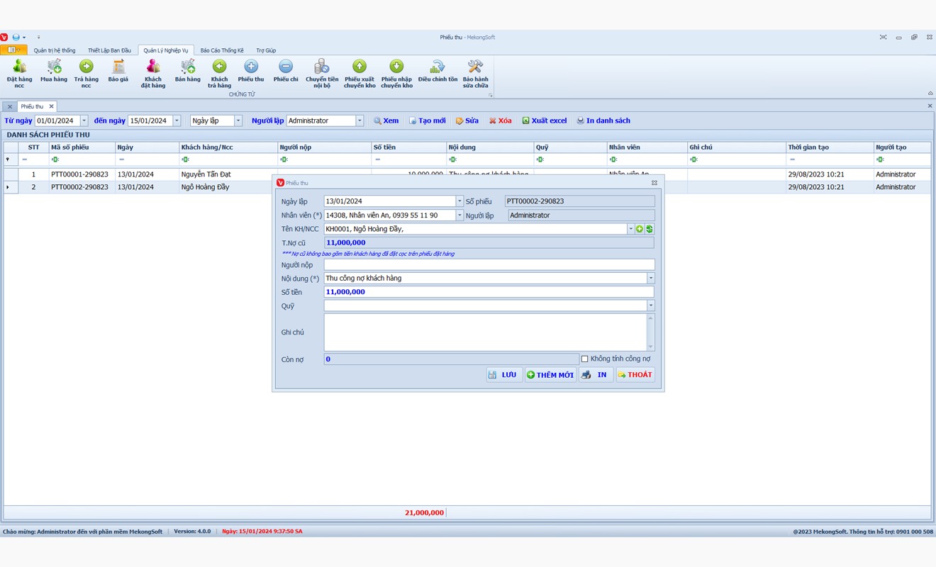
Task: Switch to the Báo Cáo Thống Kê tab
Action: coord(222,50)
